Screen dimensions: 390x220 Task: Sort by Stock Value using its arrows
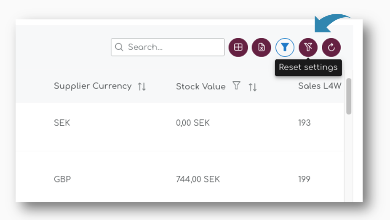point(252,87)
